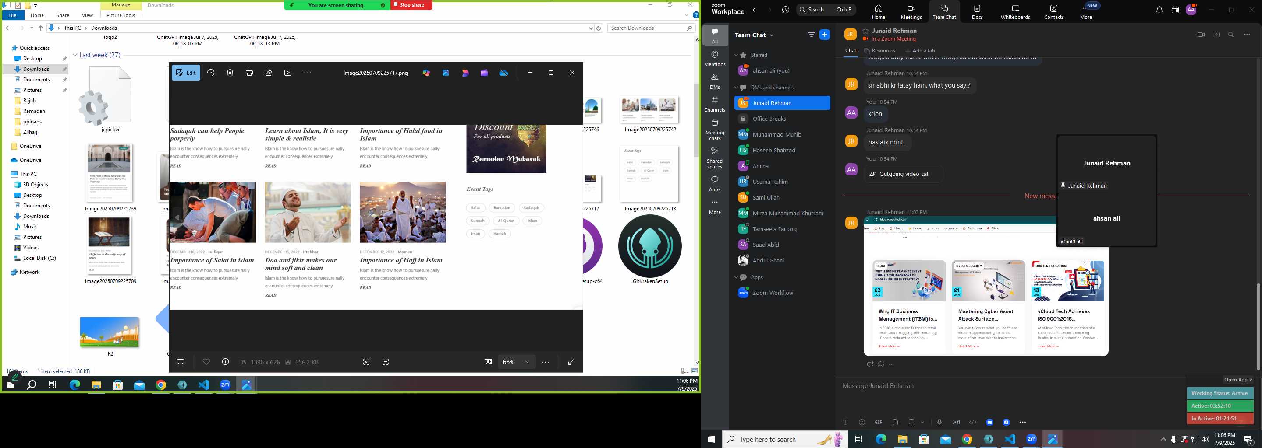Switch Explorer to large thumbnails view toggle
1262x448 pixels.
pyautogui.click(x=694, y=371)
